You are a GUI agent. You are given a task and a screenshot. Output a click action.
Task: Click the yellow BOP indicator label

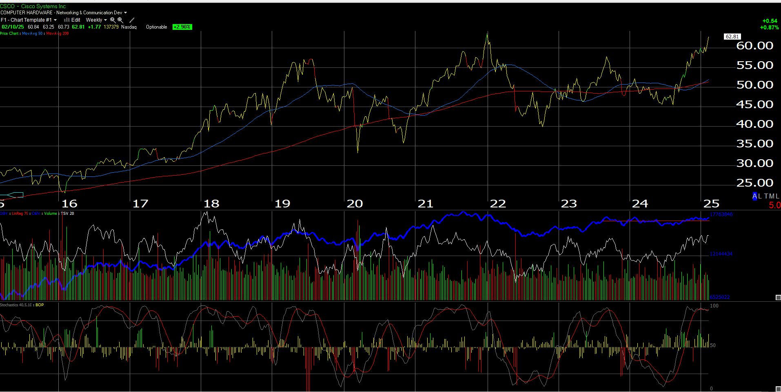(x=40, y=305)
